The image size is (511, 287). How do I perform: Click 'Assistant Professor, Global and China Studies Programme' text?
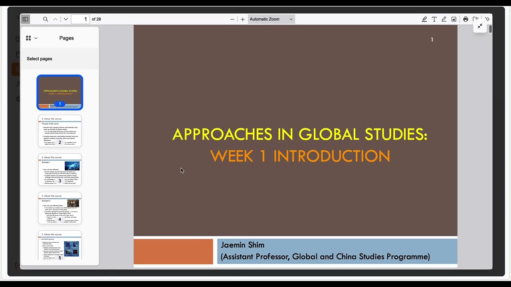pos(325,257)
